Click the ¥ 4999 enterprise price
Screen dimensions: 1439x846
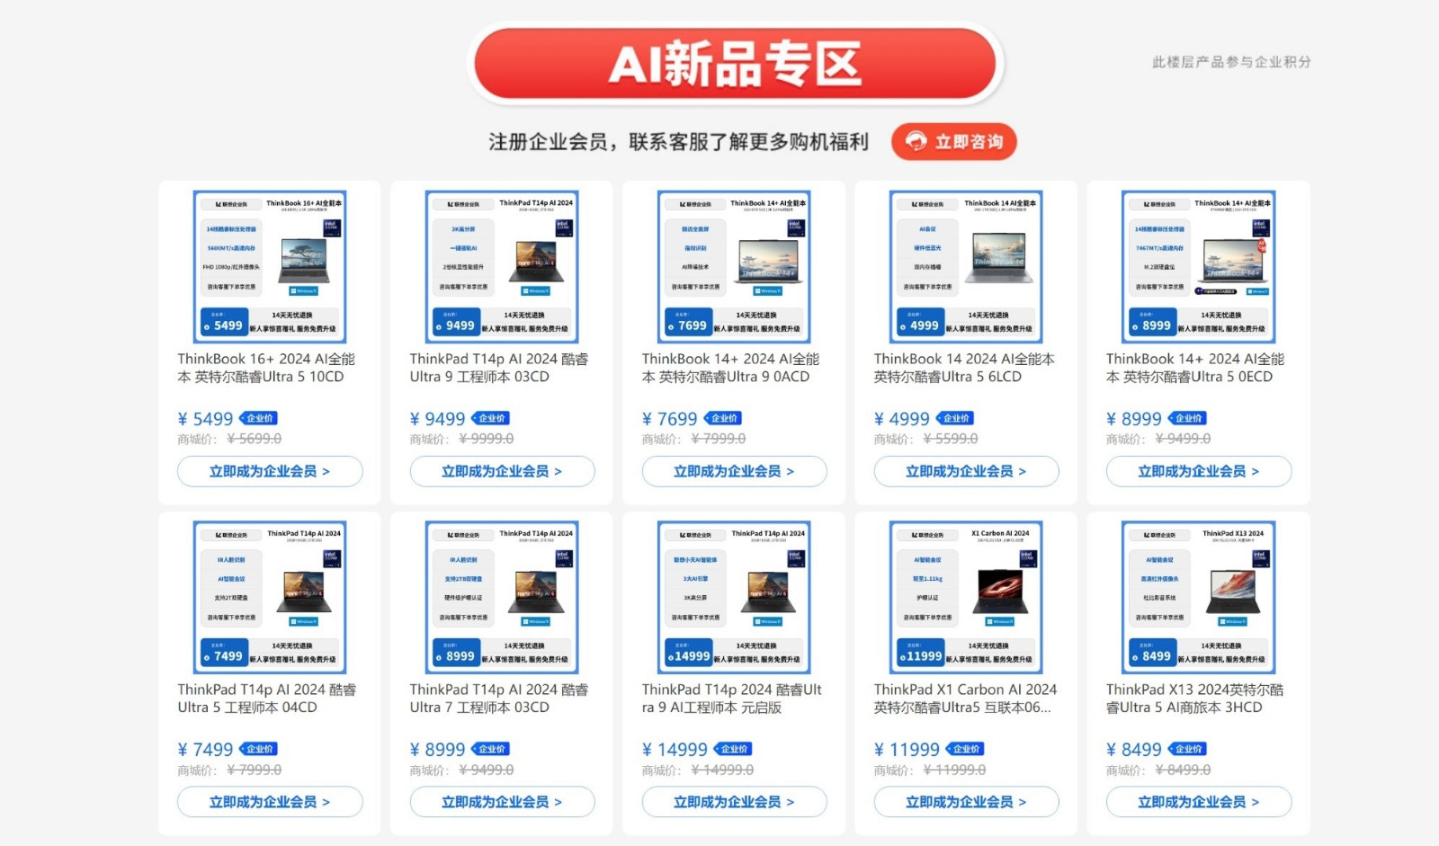click(x=901, y=419)
